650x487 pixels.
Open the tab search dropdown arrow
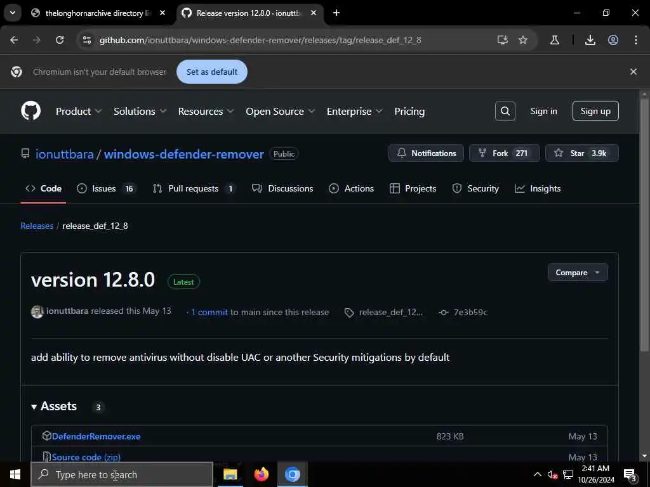(x=13, y=13)
